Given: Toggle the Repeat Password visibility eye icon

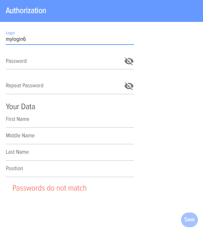Looking at the screenshot, I should [129, 86].
